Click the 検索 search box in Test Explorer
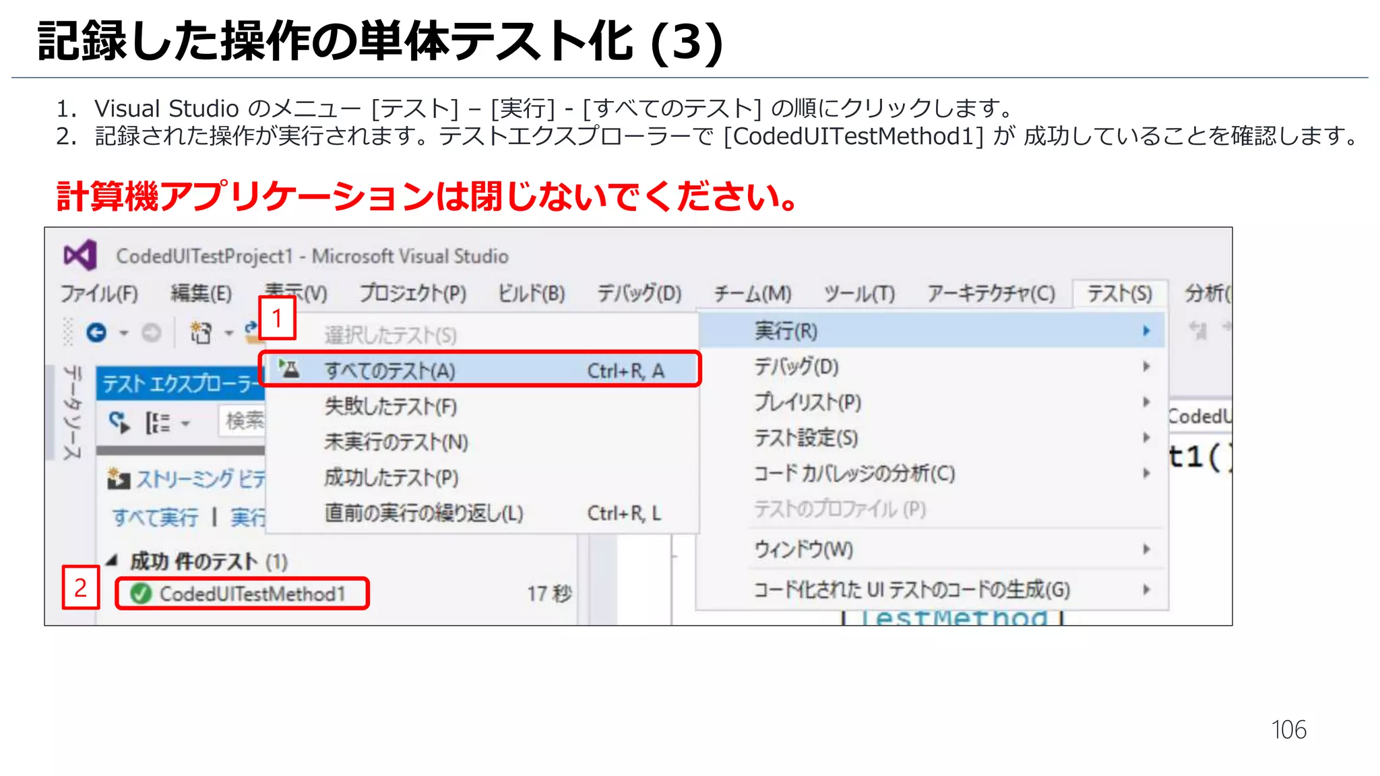The height and width of the screenshot is (776, 1380). pos(243,421)
